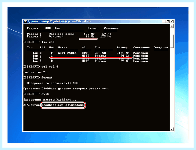Click the 'bcdboot.exe c:\windows' command
196x150 pixels.
click(63, 105)
